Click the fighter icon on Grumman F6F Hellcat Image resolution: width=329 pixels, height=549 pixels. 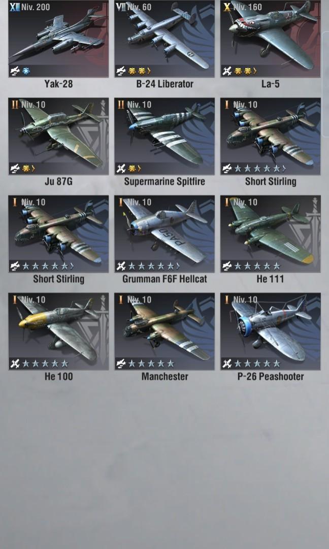click(x=121, y=266)
